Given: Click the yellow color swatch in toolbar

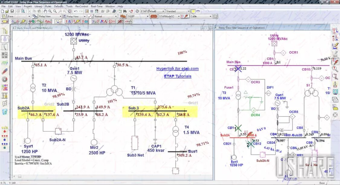Looking at the screenshot, I should pos(193,11).
